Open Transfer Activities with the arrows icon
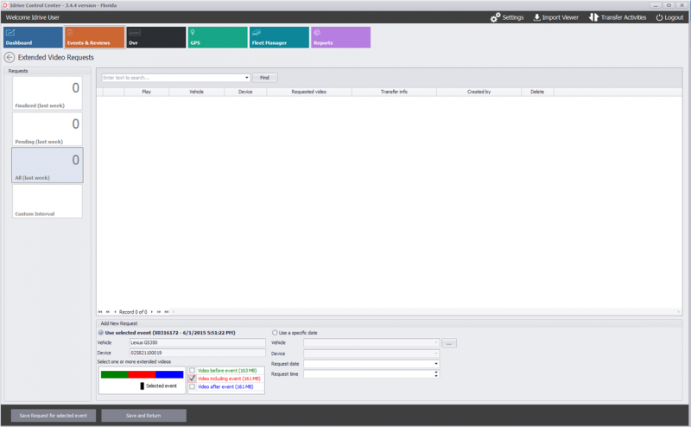This screenshot has width=691, height=427. click(x=593, y=17)
